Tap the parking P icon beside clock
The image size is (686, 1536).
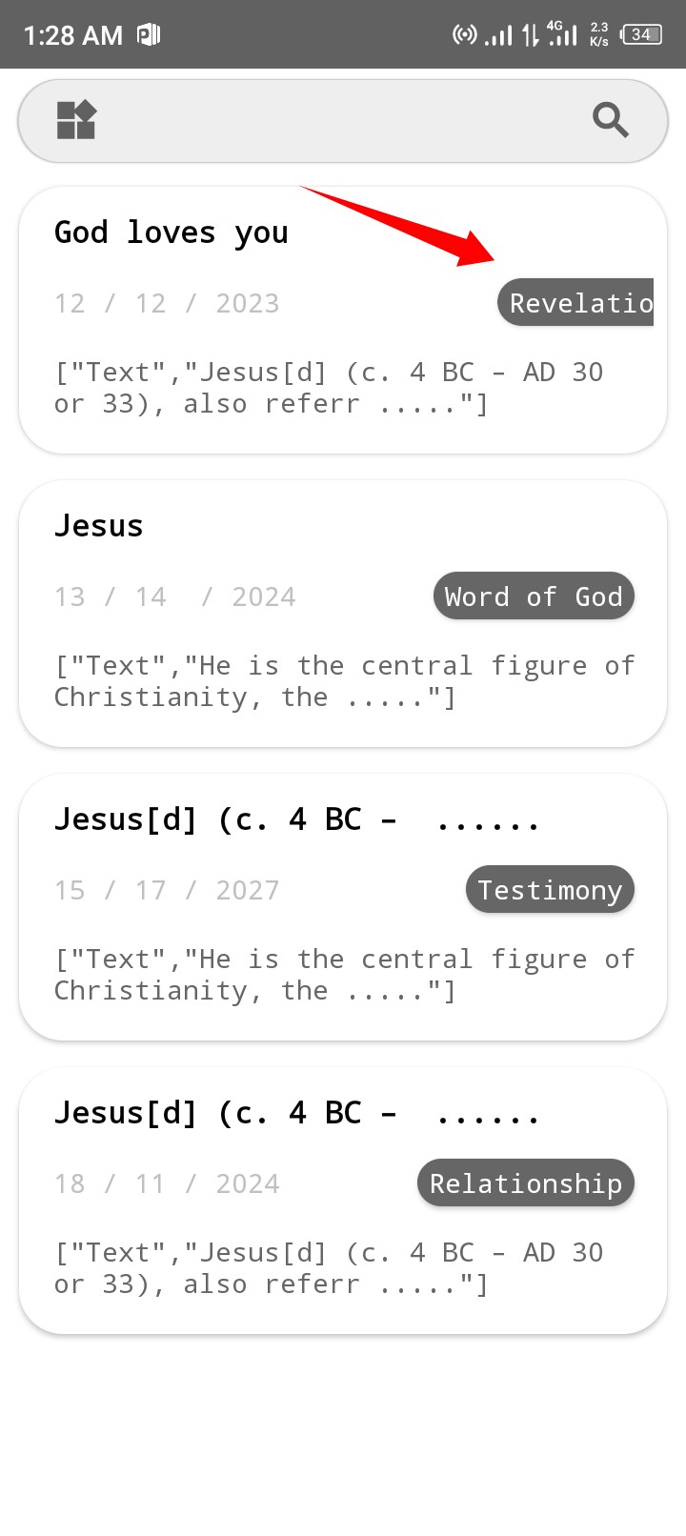tap(149, 35)
